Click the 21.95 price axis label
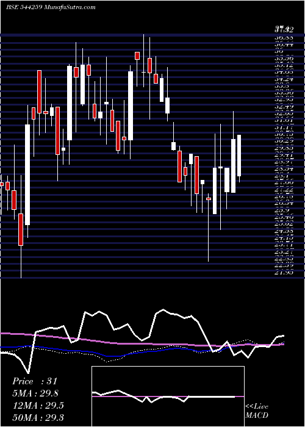 click(x=284, y=273)
